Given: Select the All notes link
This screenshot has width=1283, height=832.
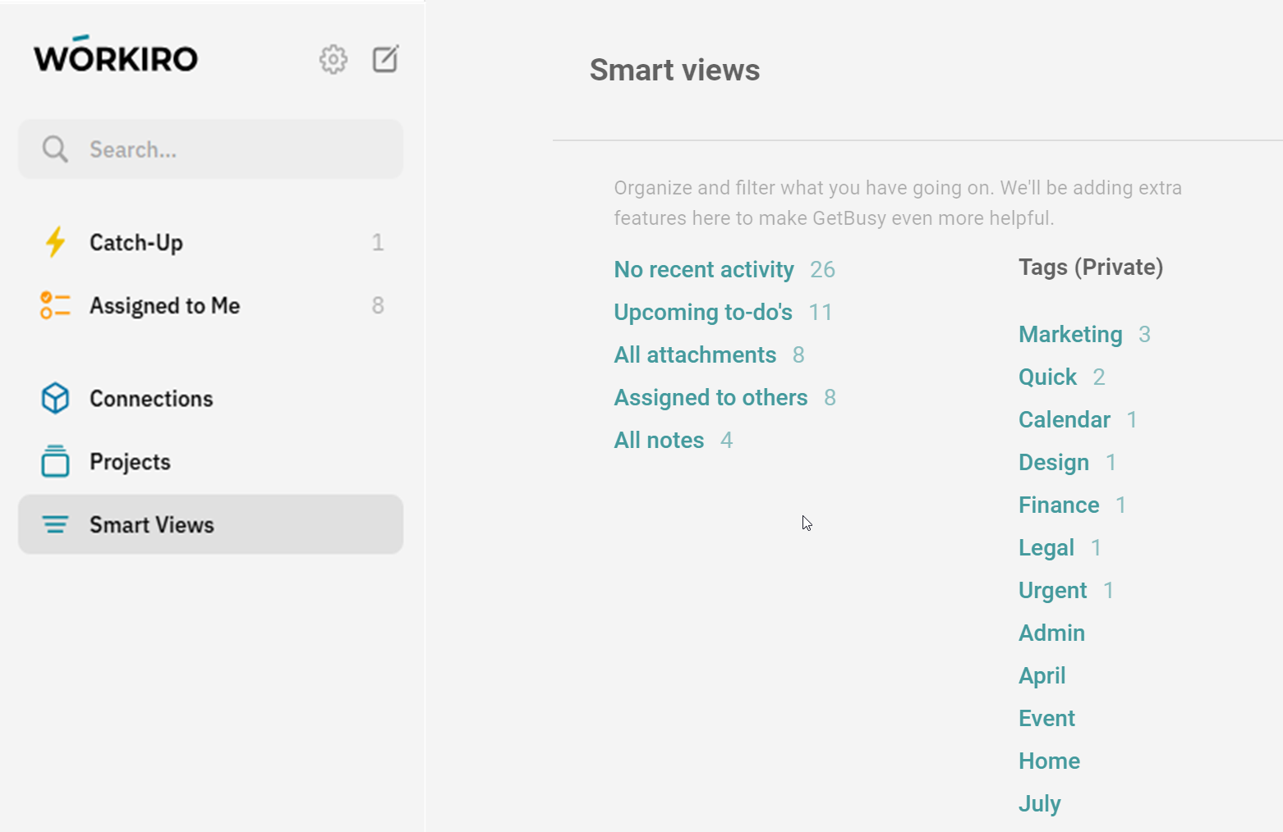Looking at the screenshot, I should [x=659, y=441].
